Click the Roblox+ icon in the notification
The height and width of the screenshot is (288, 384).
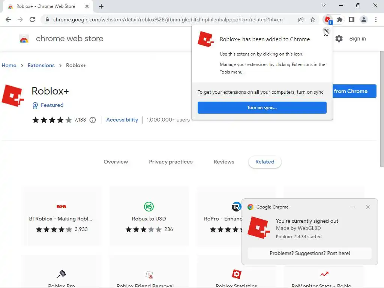(259, 228)
